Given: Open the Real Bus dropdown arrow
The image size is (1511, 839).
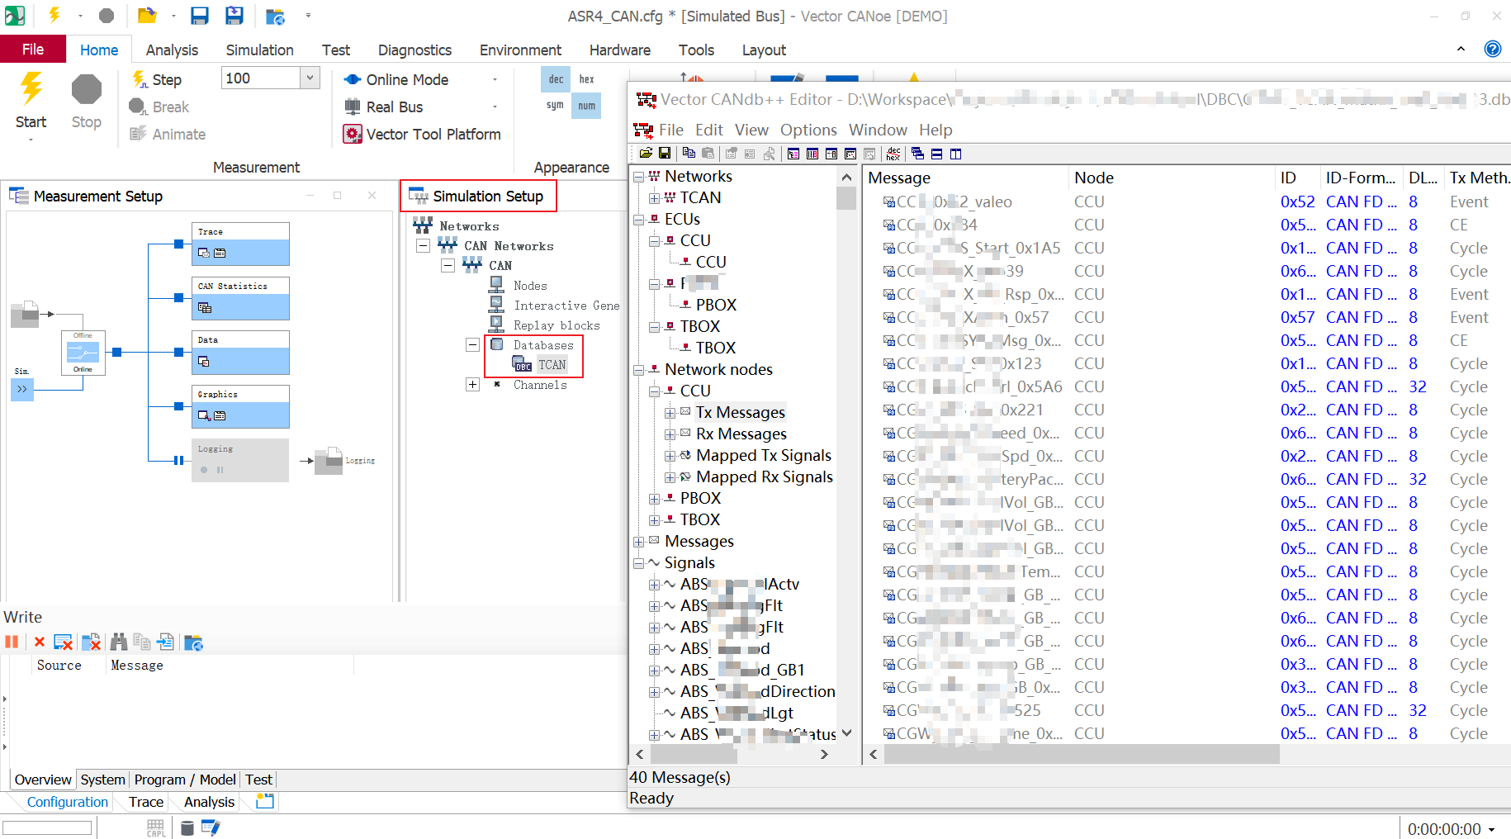Looking at the screenshot, I should 495,107.
